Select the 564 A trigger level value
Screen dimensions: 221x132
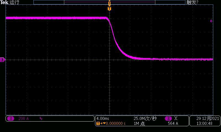(173, 123)
